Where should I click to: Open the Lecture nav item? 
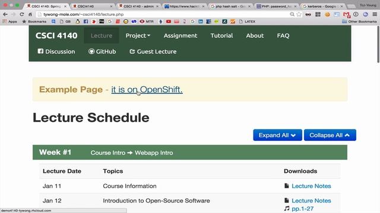102,35
